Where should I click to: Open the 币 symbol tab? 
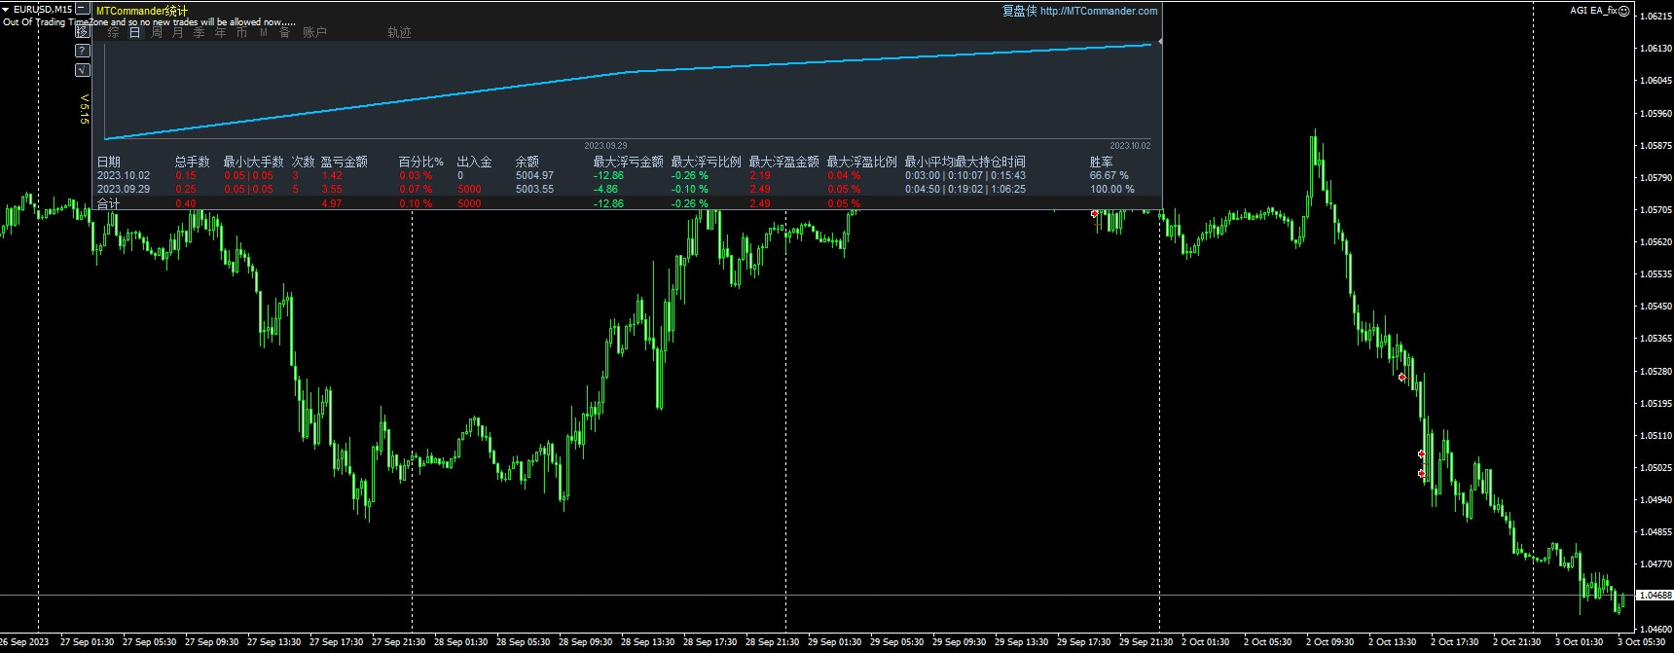pyautogui.click(x=241, y=32)
